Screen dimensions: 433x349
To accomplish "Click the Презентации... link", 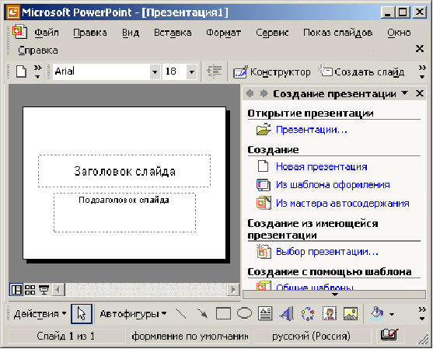I will 312,130.
